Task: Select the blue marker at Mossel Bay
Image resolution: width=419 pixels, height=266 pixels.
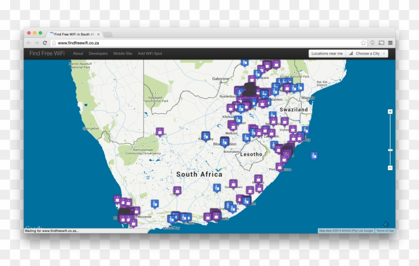Action: [x=171, y=219]
